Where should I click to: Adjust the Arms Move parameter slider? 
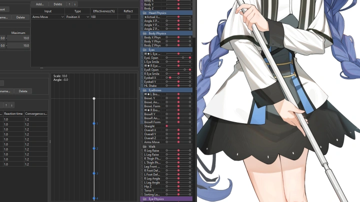[x=178, y=142]
